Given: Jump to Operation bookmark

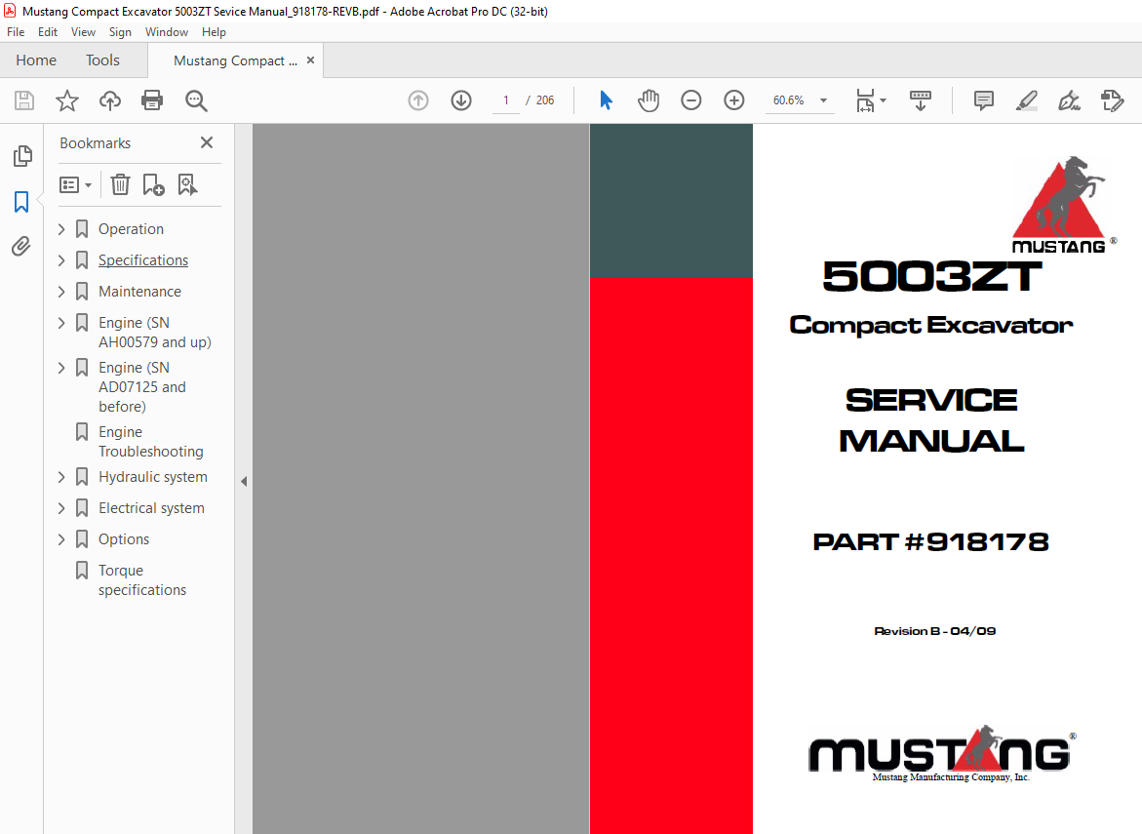Looking at the screenshot, I should coord(131,228).
